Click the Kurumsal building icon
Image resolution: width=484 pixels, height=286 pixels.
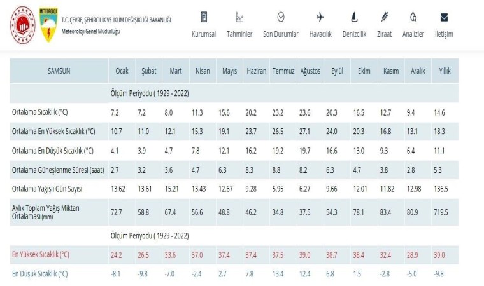[204, 17]
